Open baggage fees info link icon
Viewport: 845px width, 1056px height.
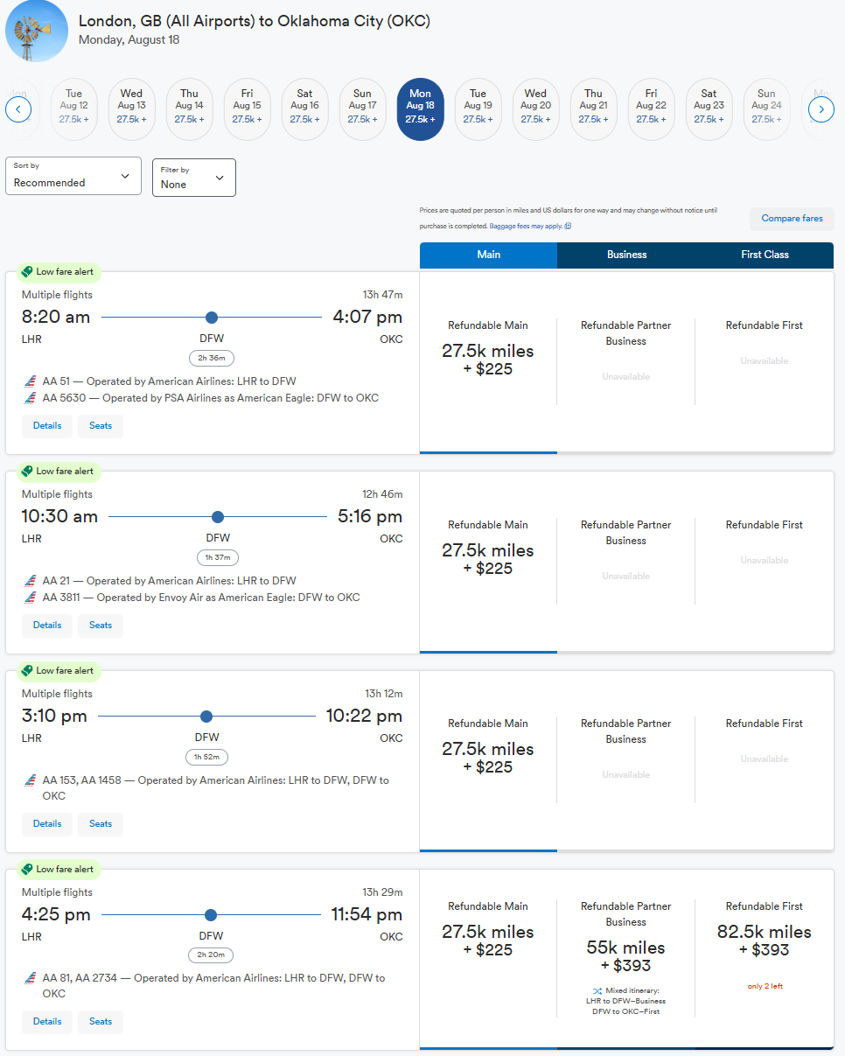point(568,226)
